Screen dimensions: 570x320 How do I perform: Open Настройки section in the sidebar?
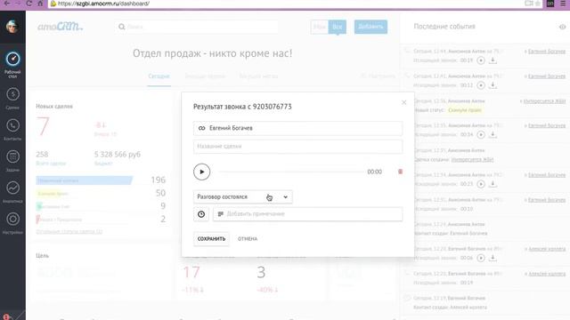(x=12, y=223)
